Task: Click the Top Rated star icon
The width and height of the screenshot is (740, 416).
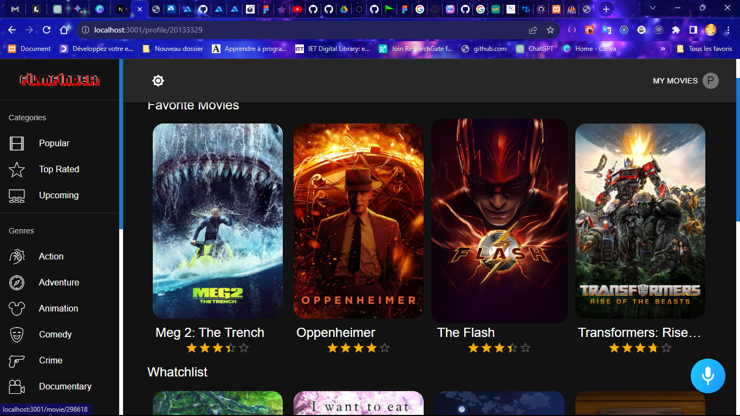Action: point(17,170)
